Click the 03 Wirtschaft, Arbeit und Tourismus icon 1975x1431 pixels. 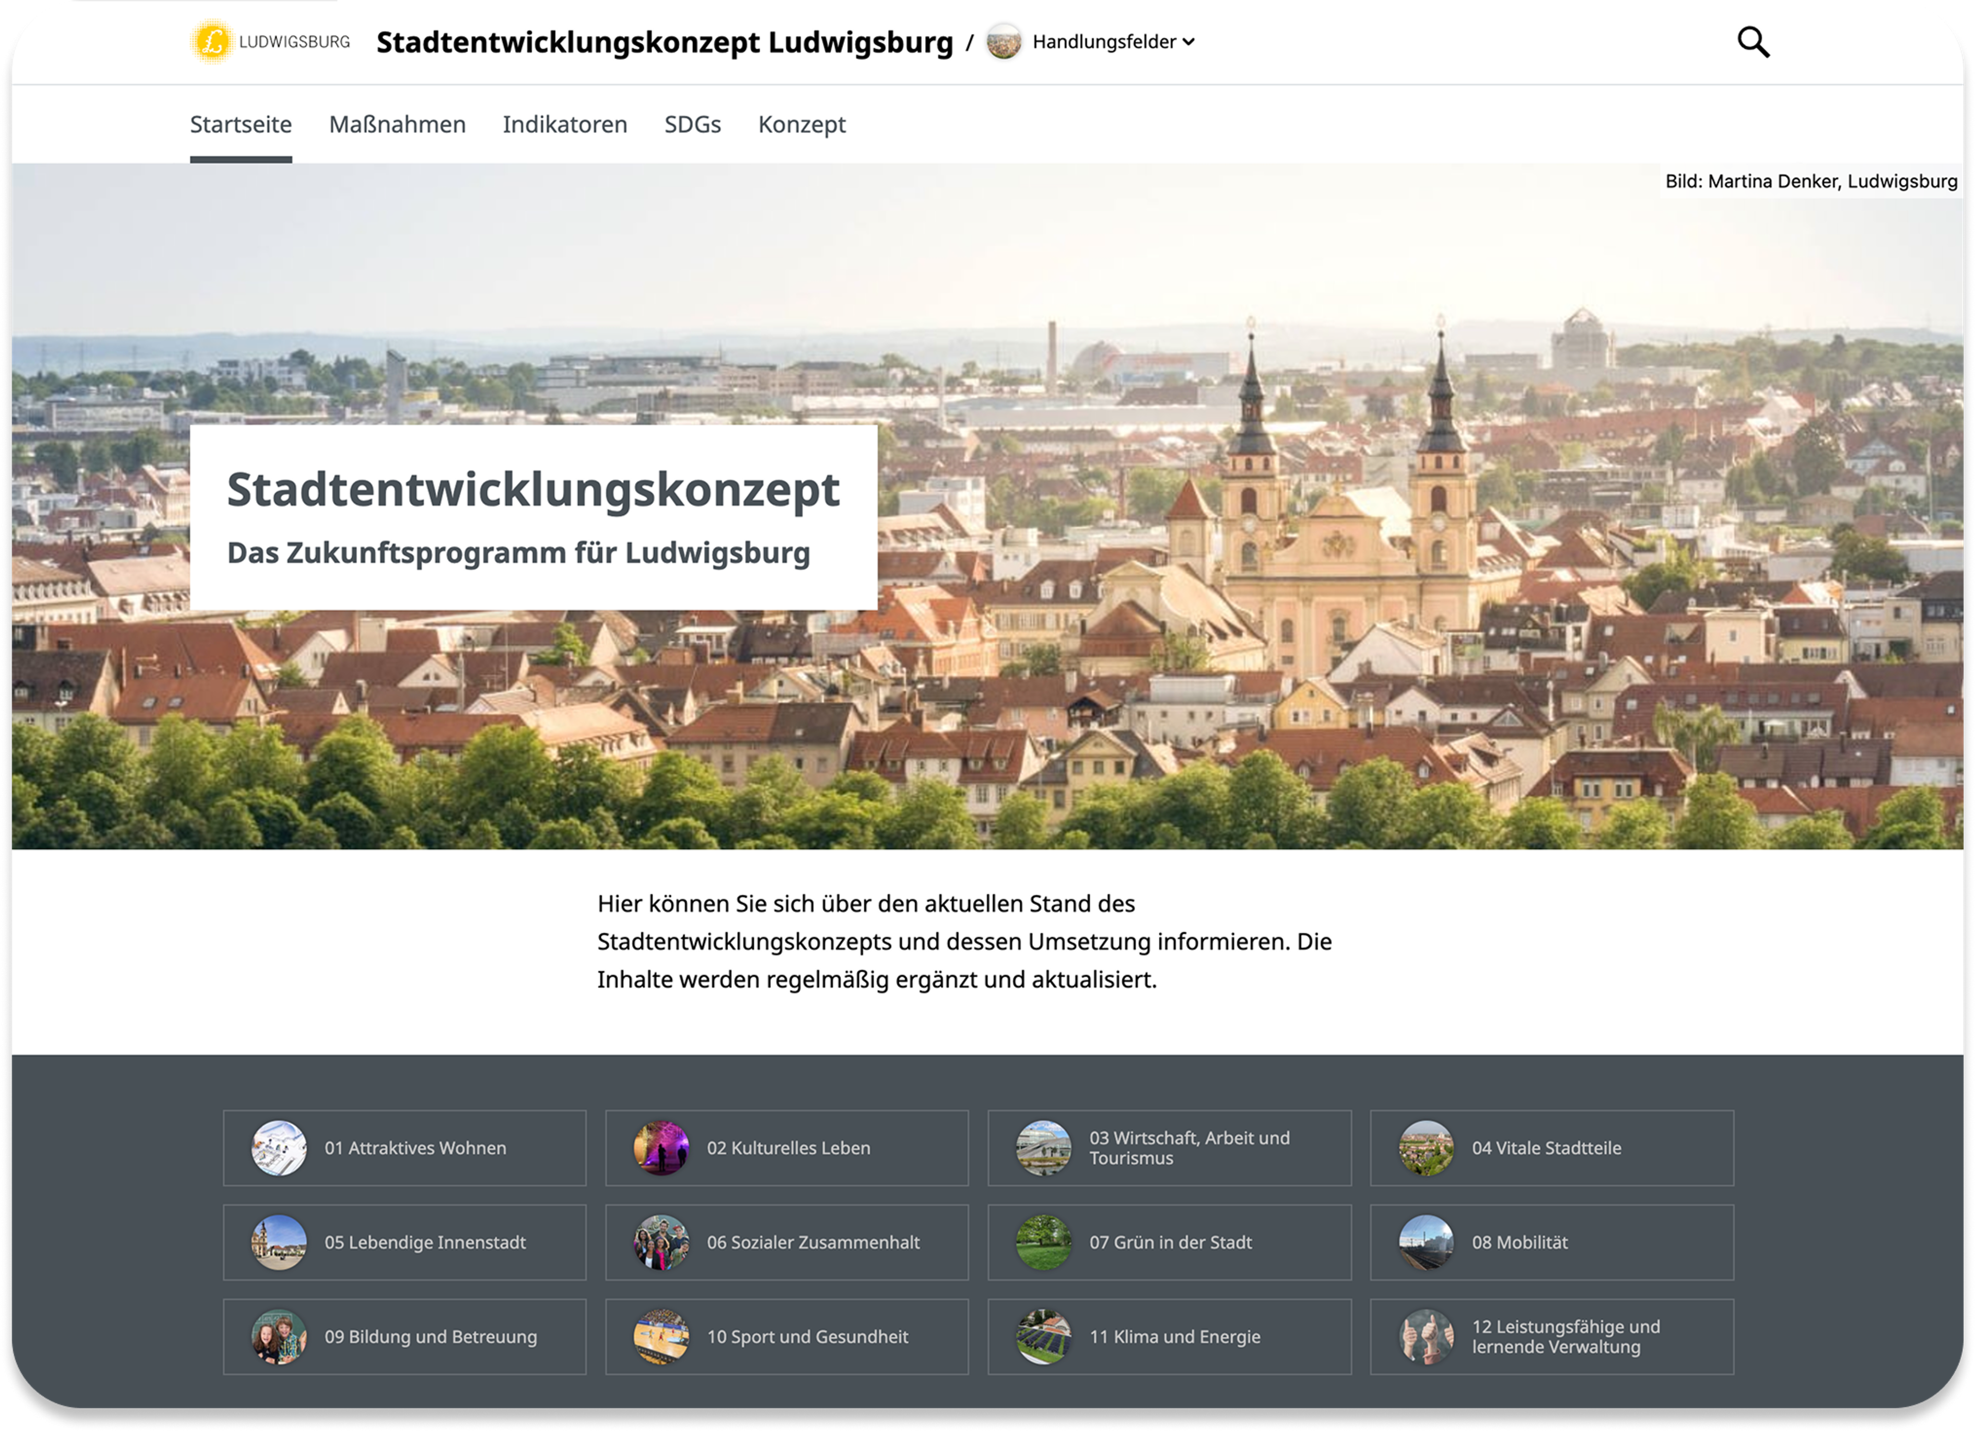pyautogui.click(x=1043, y=1148)
